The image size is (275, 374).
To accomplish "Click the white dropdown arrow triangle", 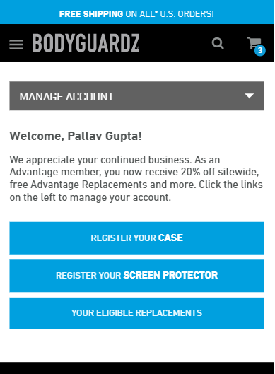I will pyautogui.click(x=250, y=95).
